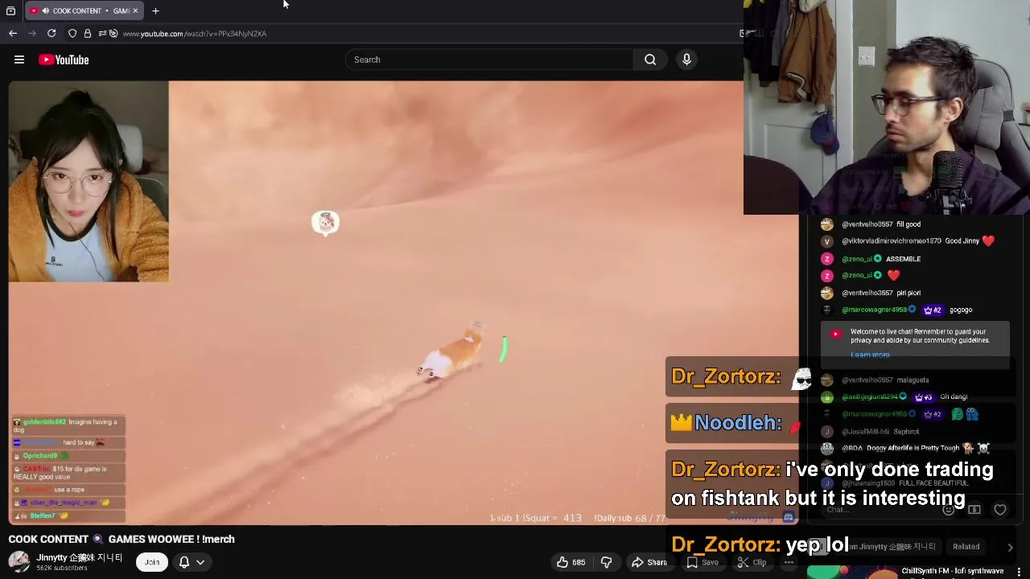Go to the YouTube home logo
Screen dimensions: 1030x579
(64, 60)
